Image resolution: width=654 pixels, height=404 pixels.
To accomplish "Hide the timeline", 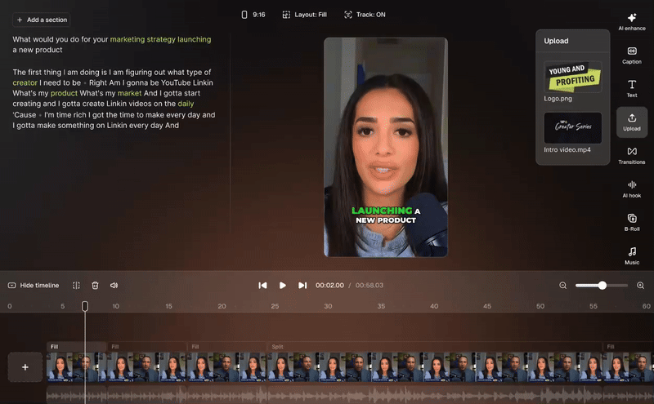I will tap(34, 286).
